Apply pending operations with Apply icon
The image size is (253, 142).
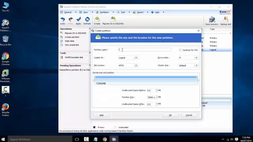78,21
